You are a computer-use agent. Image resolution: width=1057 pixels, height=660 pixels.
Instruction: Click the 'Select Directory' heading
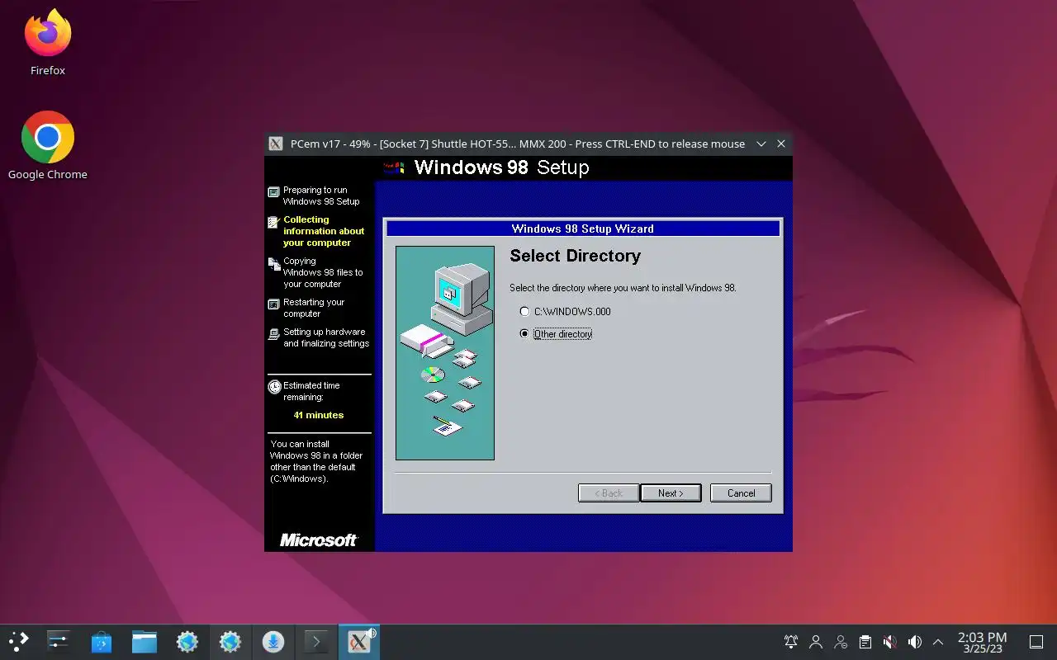575,256
